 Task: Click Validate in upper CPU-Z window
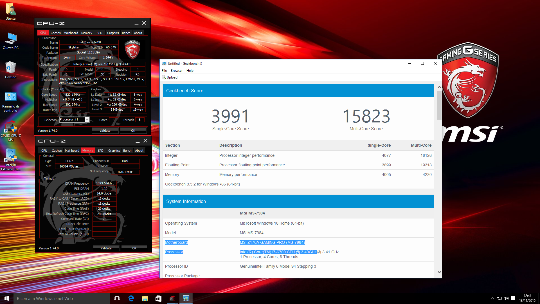(105, 131)
